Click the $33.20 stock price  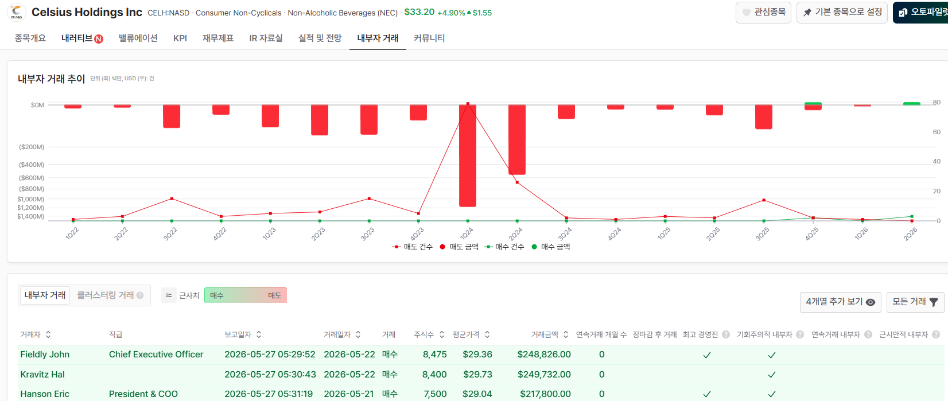point(419,12)
